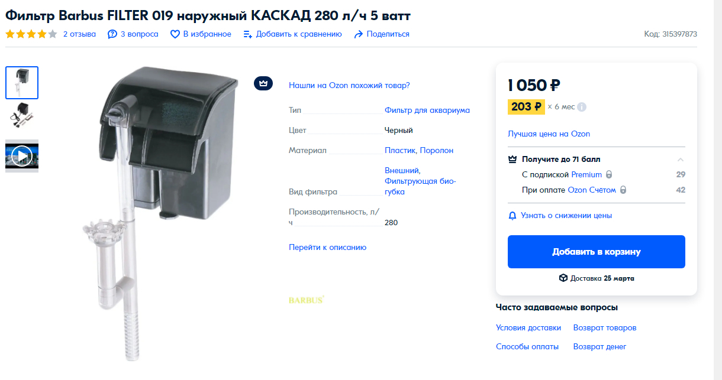Select the second product image thumbnail

pyautogui.click(x=22, y=115)
